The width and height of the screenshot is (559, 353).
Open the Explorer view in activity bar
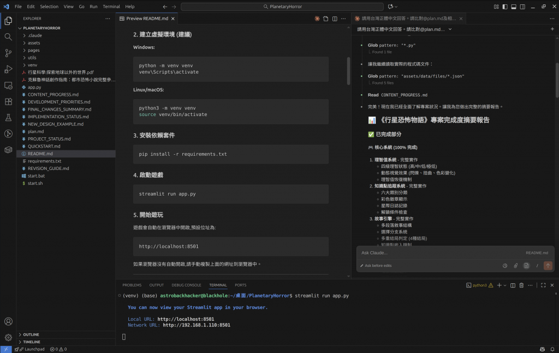tap(8, 21)
